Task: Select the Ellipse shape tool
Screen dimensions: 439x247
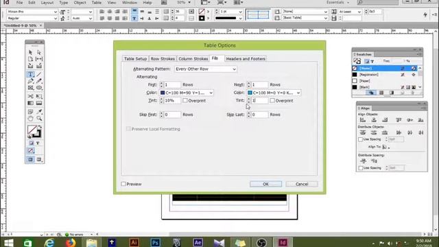Action: [39, 88]
